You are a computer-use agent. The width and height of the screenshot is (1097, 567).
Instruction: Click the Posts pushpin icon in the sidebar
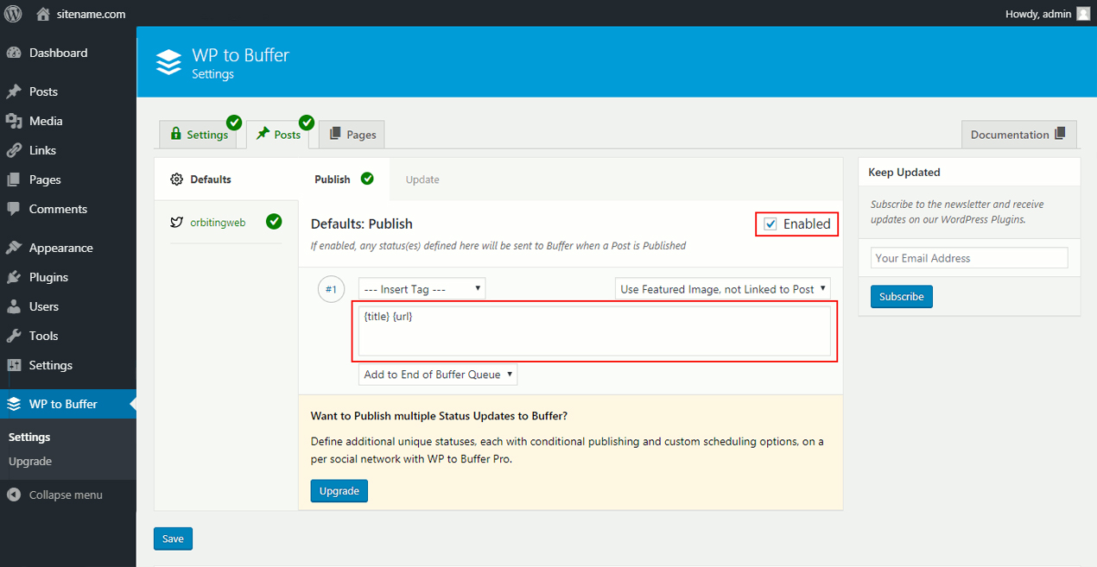14,91
